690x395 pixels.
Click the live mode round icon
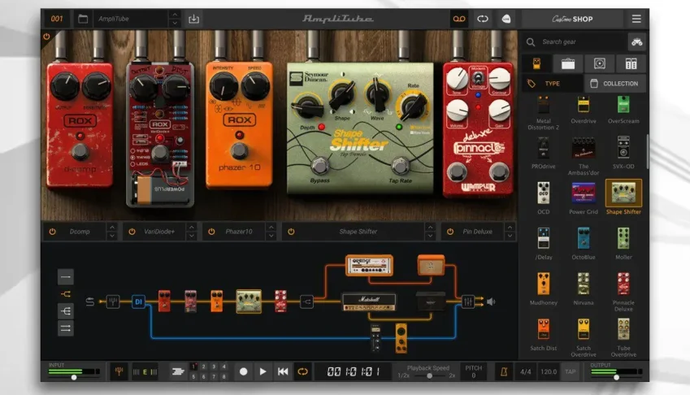pos(506,19)
